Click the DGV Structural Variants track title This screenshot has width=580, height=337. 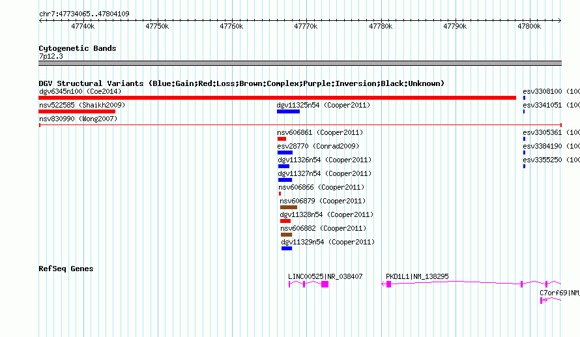pos(241,83)
